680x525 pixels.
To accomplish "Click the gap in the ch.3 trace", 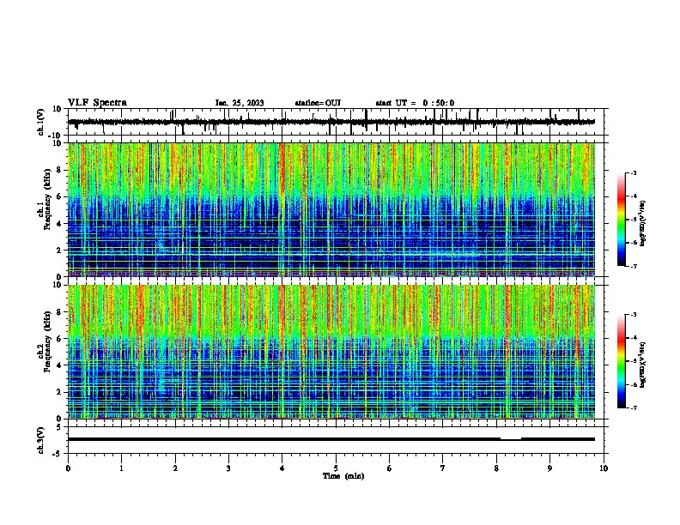I will (511, 439).
